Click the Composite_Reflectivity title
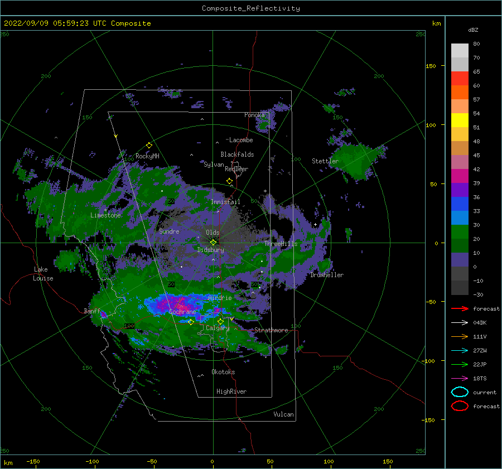 click(251, 8)
